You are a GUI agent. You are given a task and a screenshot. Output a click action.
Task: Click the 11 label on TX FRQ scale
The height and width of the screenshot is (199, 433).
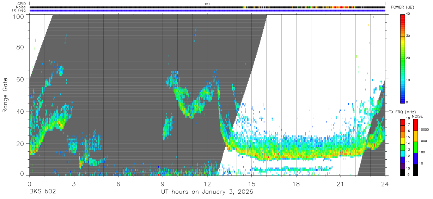tap(408, 162)
